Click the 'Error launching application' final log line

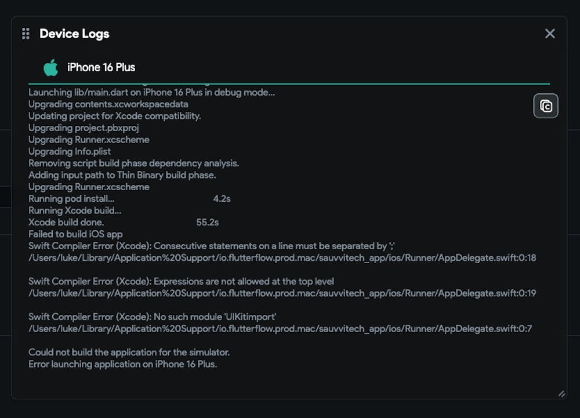coord(122,364)
